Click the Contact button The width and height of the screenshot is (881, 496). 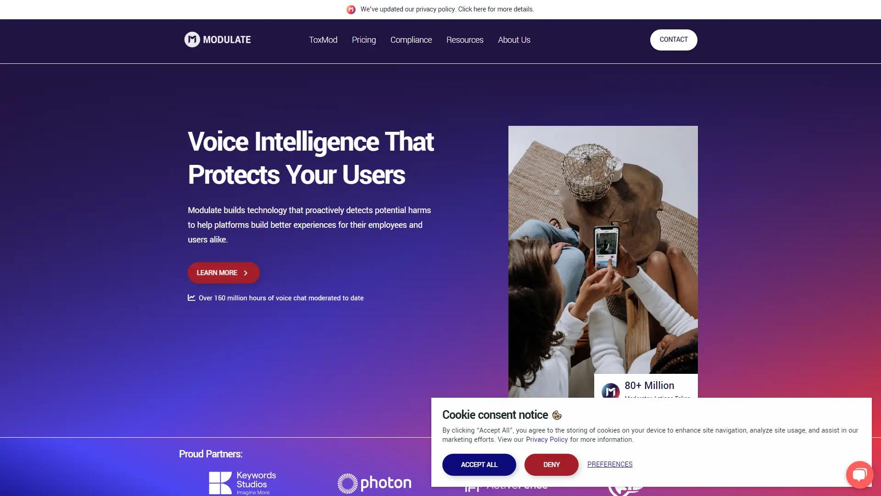click(674, 40)
